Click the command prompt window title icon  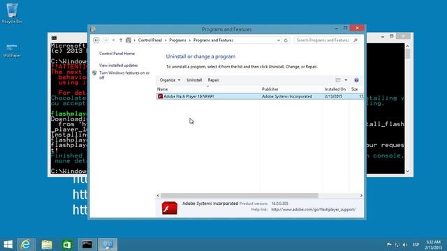coord(54,38)
